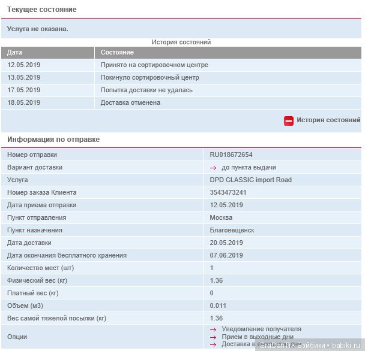365x351 pixels.
Task: Click the babiki.ru watermark
Action: pos(345,346)
